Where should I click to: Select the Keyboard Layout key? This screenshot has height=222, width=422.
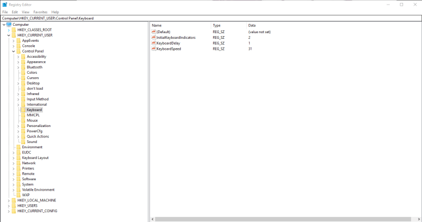pos(36,158)
